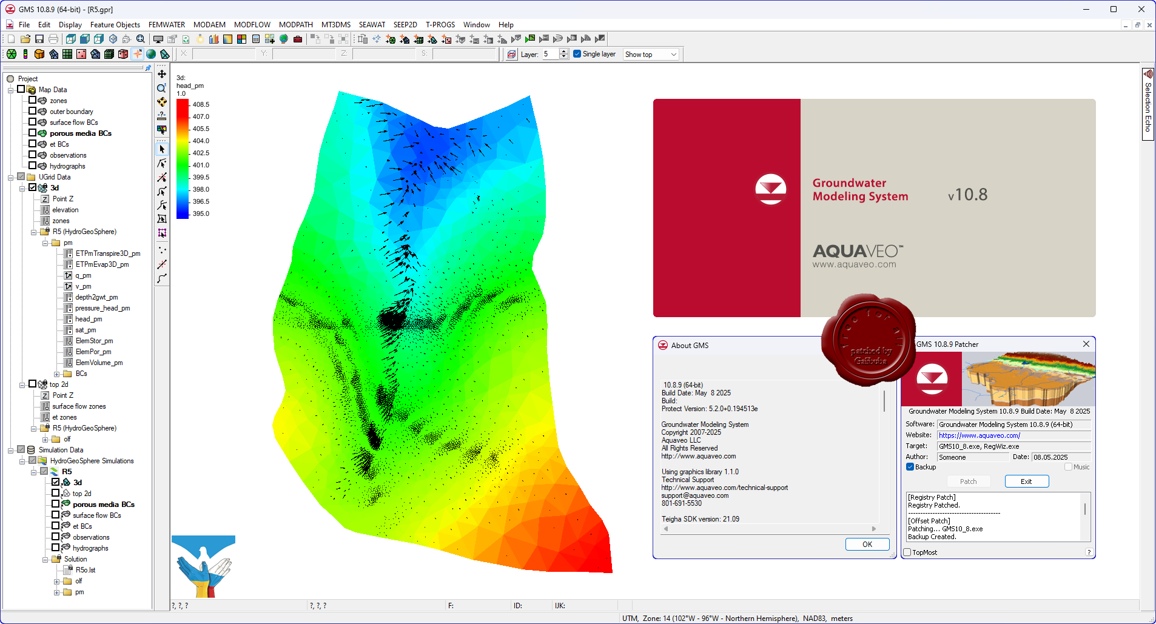Image resolution: width=1156 pixels, height=624 pixels.
Task: Click the ortho view layer icon beside Layer
Action: (511, 55)
